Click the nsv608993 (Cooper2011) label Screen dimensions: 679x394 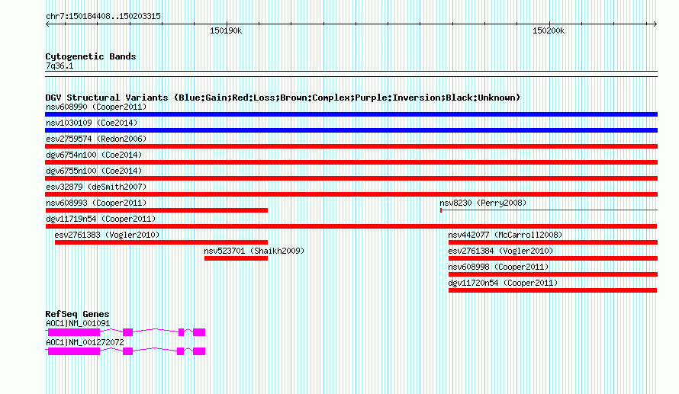point(96,203)
